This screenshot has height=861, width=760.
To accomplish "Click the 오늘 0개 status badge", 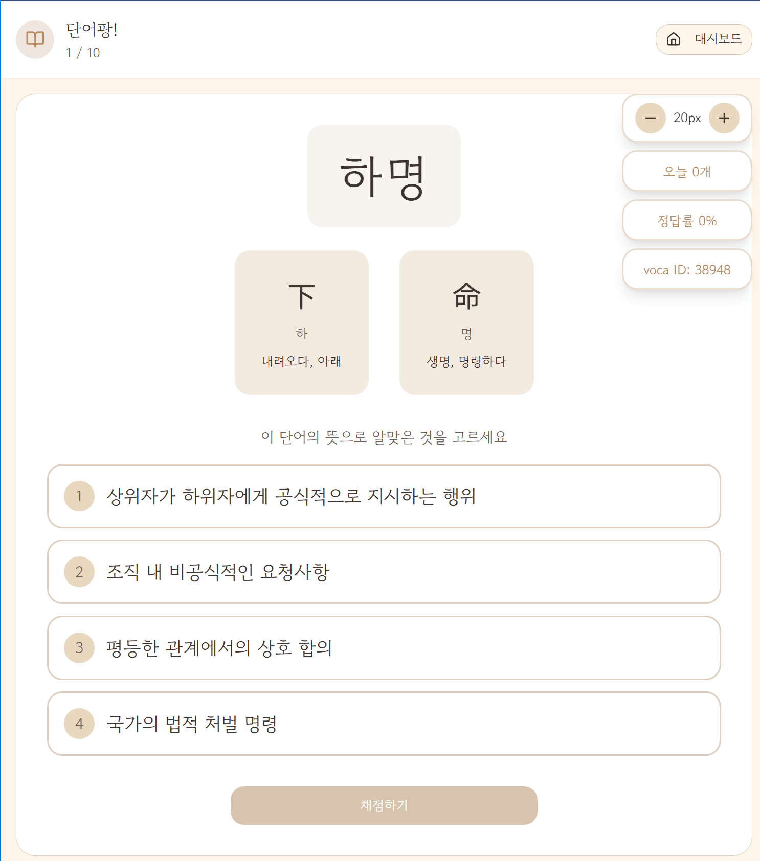I will [x=686, y=171].
